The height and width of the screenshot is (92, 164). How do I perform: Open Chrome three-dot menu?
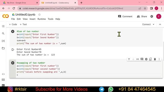pyautogui.click(x=161, y=8)
